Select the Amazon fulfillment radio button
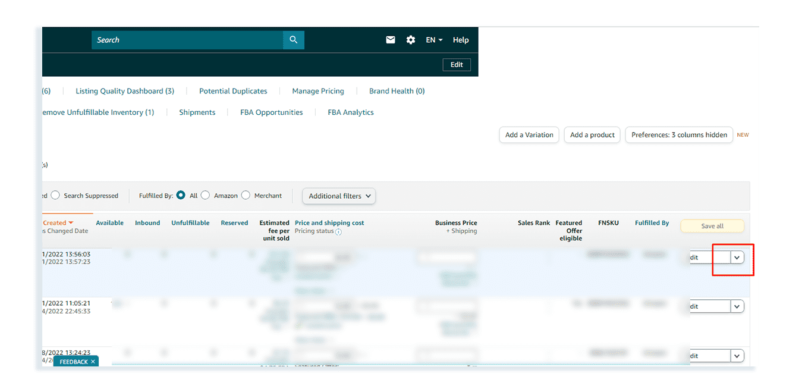This screenshot has width=802, height=392. click(205, 195)
